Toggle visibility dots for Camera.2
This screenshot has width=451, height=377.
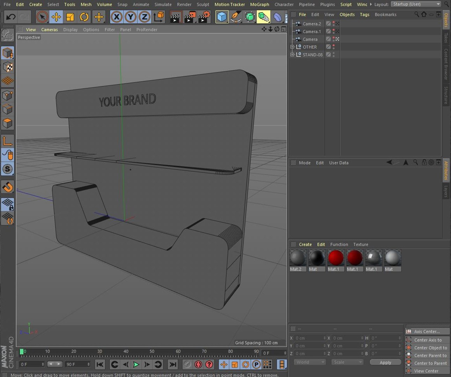coord(334,24)
